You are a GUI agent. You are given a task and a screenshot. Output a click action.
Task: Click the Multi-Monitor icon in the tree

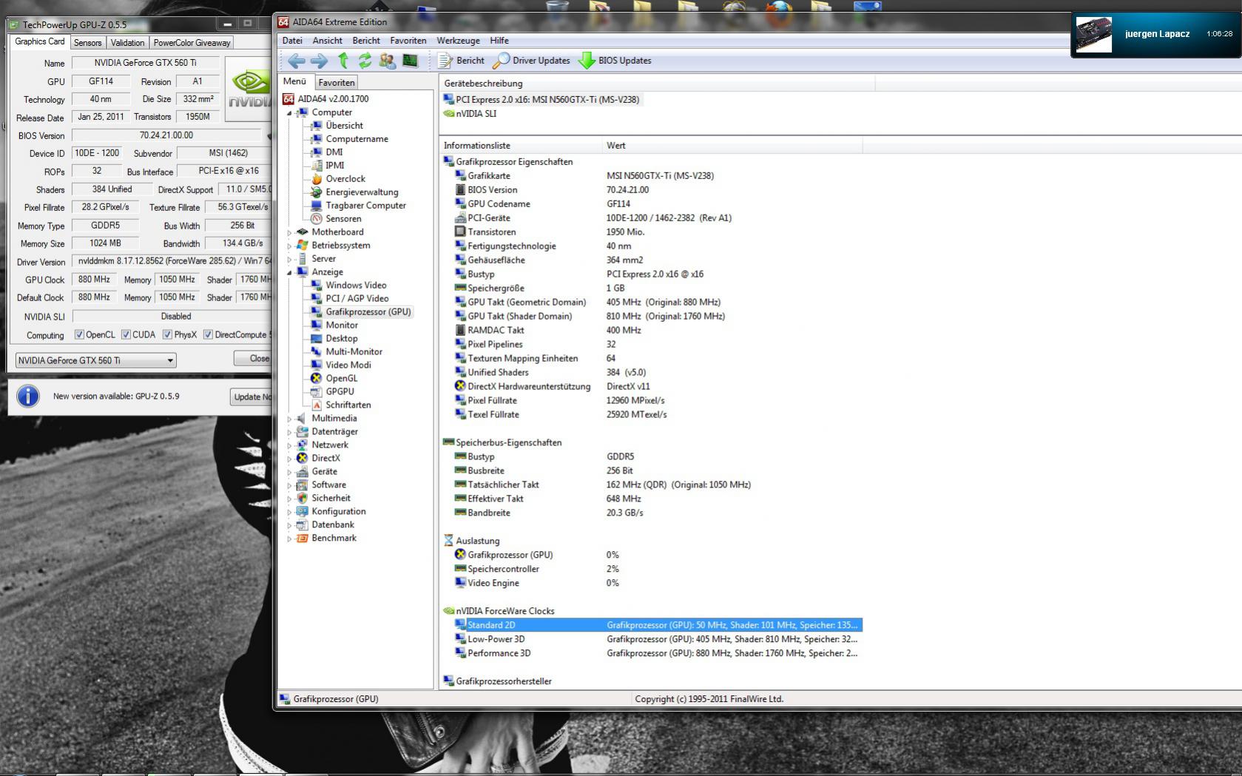point(317,352)
